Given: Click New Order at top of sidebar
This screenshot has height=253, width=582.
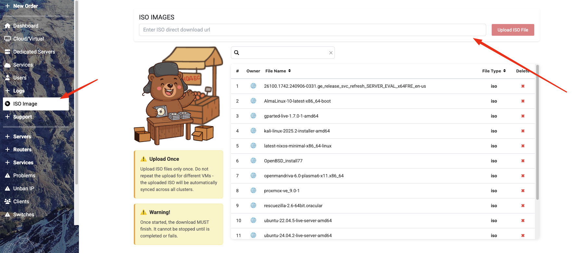Looking at the screenshot, I should (25, 6).
